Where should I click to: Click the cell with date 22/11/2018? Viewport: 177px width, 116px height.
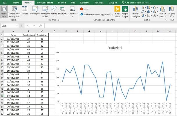(x=13, y=114)
